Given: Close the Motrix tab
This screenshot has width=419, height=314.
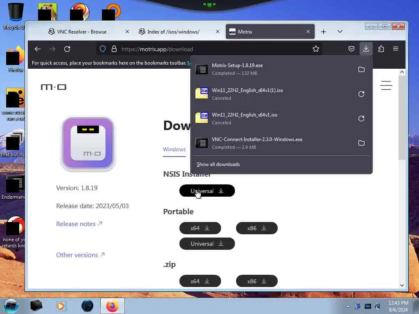Looking at the screenshot, I should (x=308, y=31).
